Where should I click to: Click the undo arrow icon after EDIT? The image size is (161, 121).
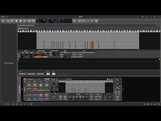coord(84,21)
